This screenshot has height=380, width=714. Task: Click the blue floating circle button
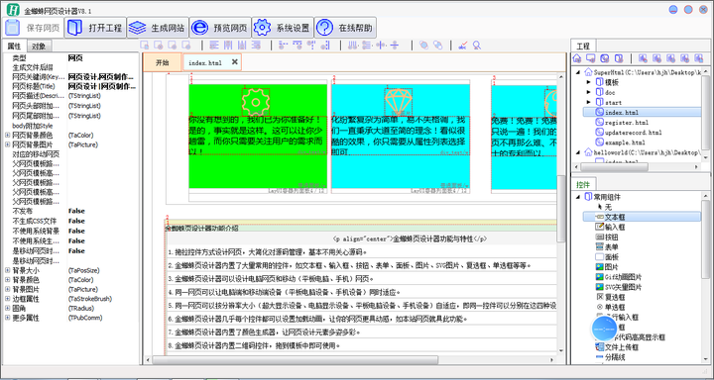click(604, 328)
